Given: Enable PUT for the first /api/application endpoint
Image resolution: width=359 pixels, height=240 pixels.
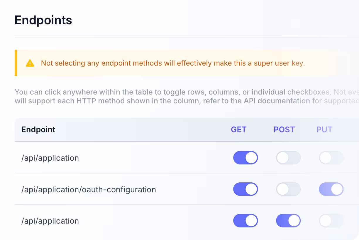Looking at the screenshot, I should (331, 158).
